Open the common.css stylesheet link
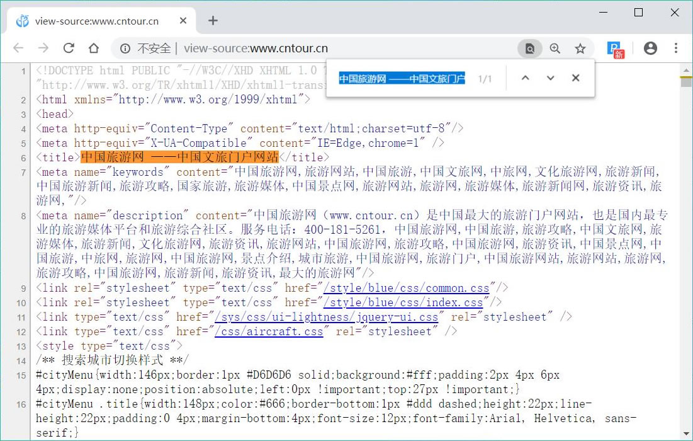This screenshot has height=441, width=693. [406, 289]
